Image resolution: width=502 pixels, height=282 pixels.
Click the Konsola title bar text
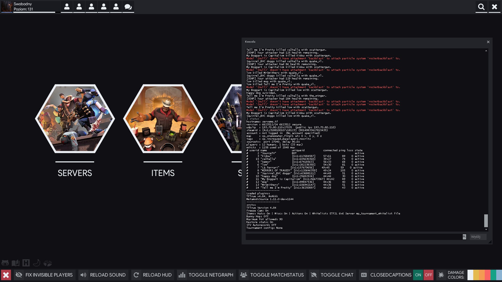[x=250, y=42]
